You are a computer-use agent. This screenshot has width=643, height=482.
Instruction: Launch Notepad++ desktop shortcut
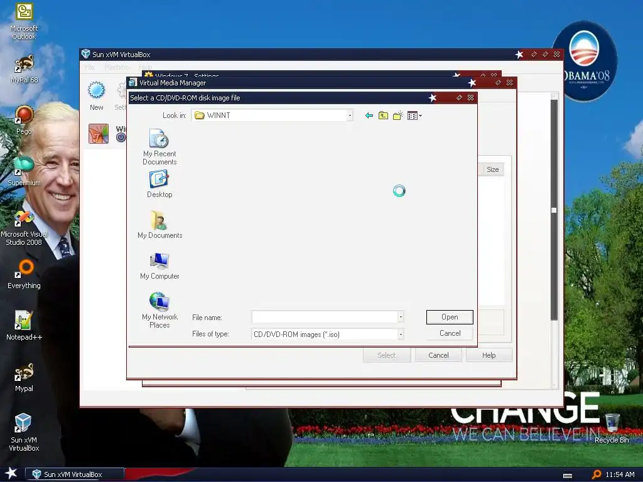pyautogui.click(x=24, y=326)
